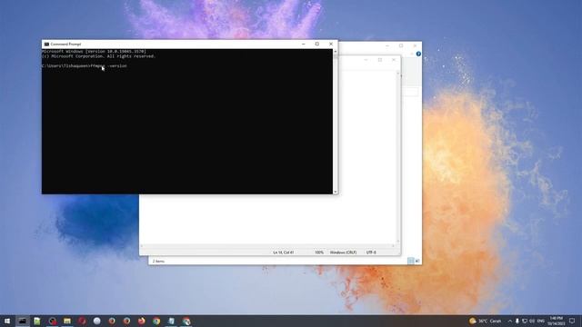Minimize the Command Prompt window
Viewport: 582px width, 327px height.
point(303,44)
